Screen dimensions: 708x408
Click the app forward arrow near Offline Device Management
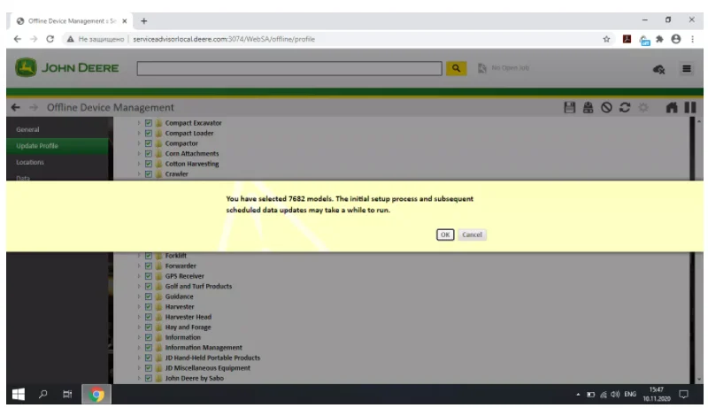pos(34,107)
